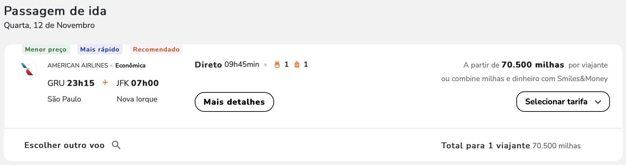Click the Smiles&Money combine text
626x165 pixels.
click(x=524, y=79)
